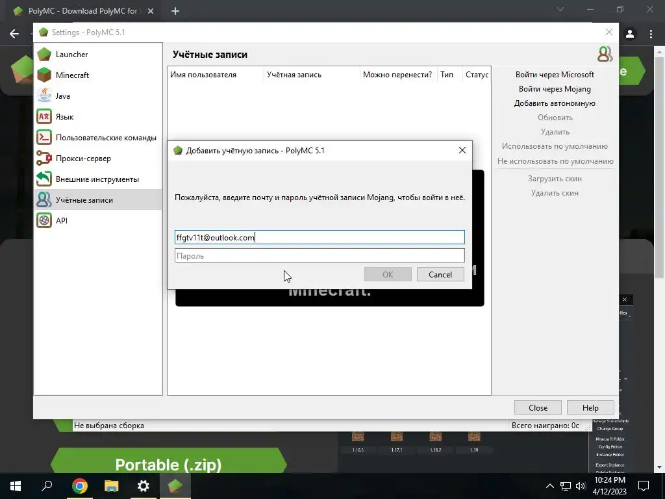Launch Google Chrome from the taskbar
The height and width of the screenshot is (499, 665).
pyautogui.click(x=79, y=486)
